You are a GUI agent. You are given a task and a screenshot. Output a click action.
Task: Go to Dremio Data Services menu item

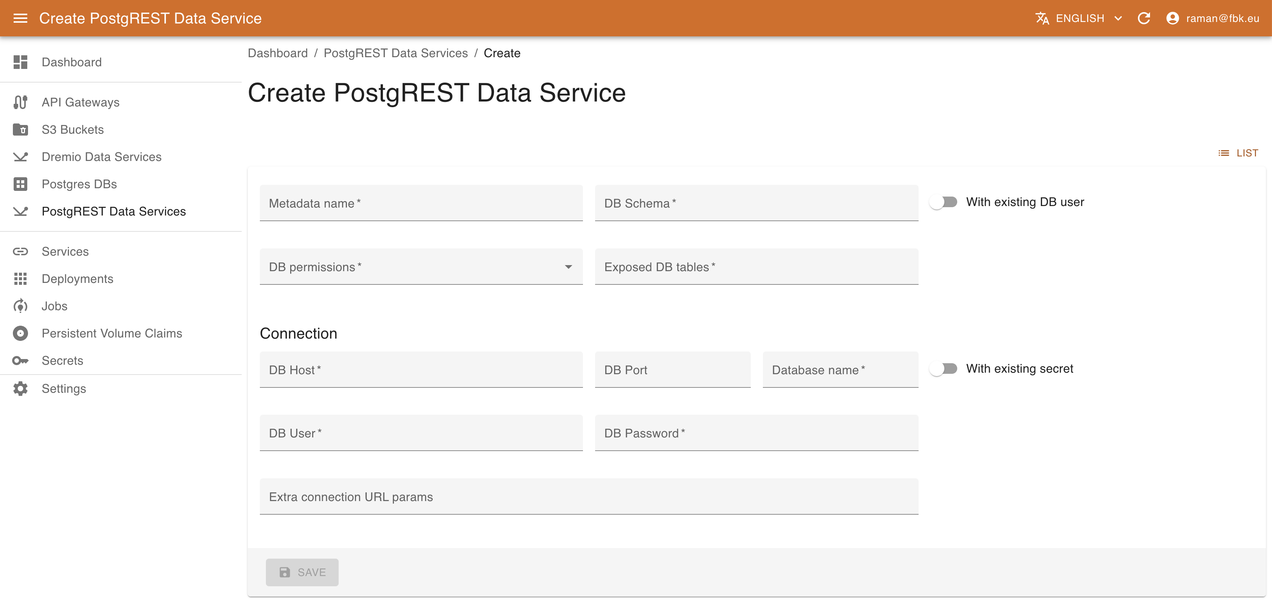pyautogui.click(x=101, y=157)
